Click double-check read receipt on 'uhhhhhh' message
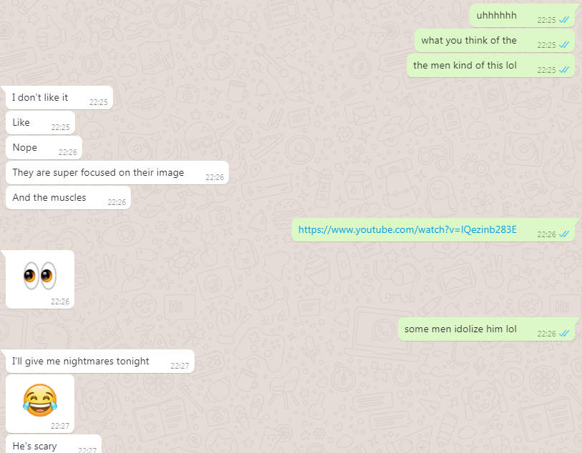 click(564, 20)
